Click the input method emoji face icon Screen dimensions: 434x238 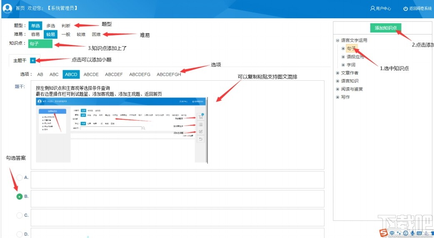pos(406,233)
